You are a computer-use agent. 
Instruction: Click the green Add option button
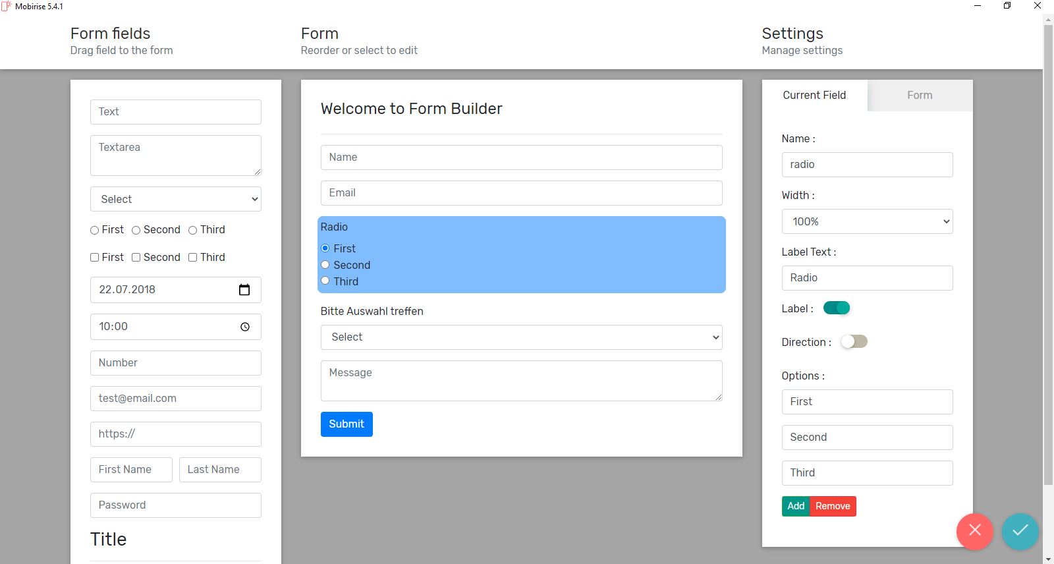[x=796, y=506]
